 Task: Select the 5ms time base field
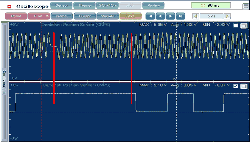click(x=211, y=16)
